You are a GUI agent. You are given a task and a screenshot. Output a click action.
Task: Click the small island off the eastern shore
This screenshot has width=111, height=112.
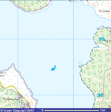tap(80, 63)
